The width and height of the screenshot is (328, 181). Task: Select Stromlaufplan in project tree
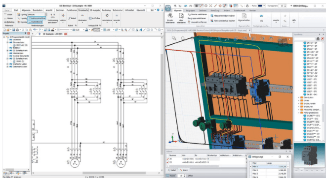(19, 42)
